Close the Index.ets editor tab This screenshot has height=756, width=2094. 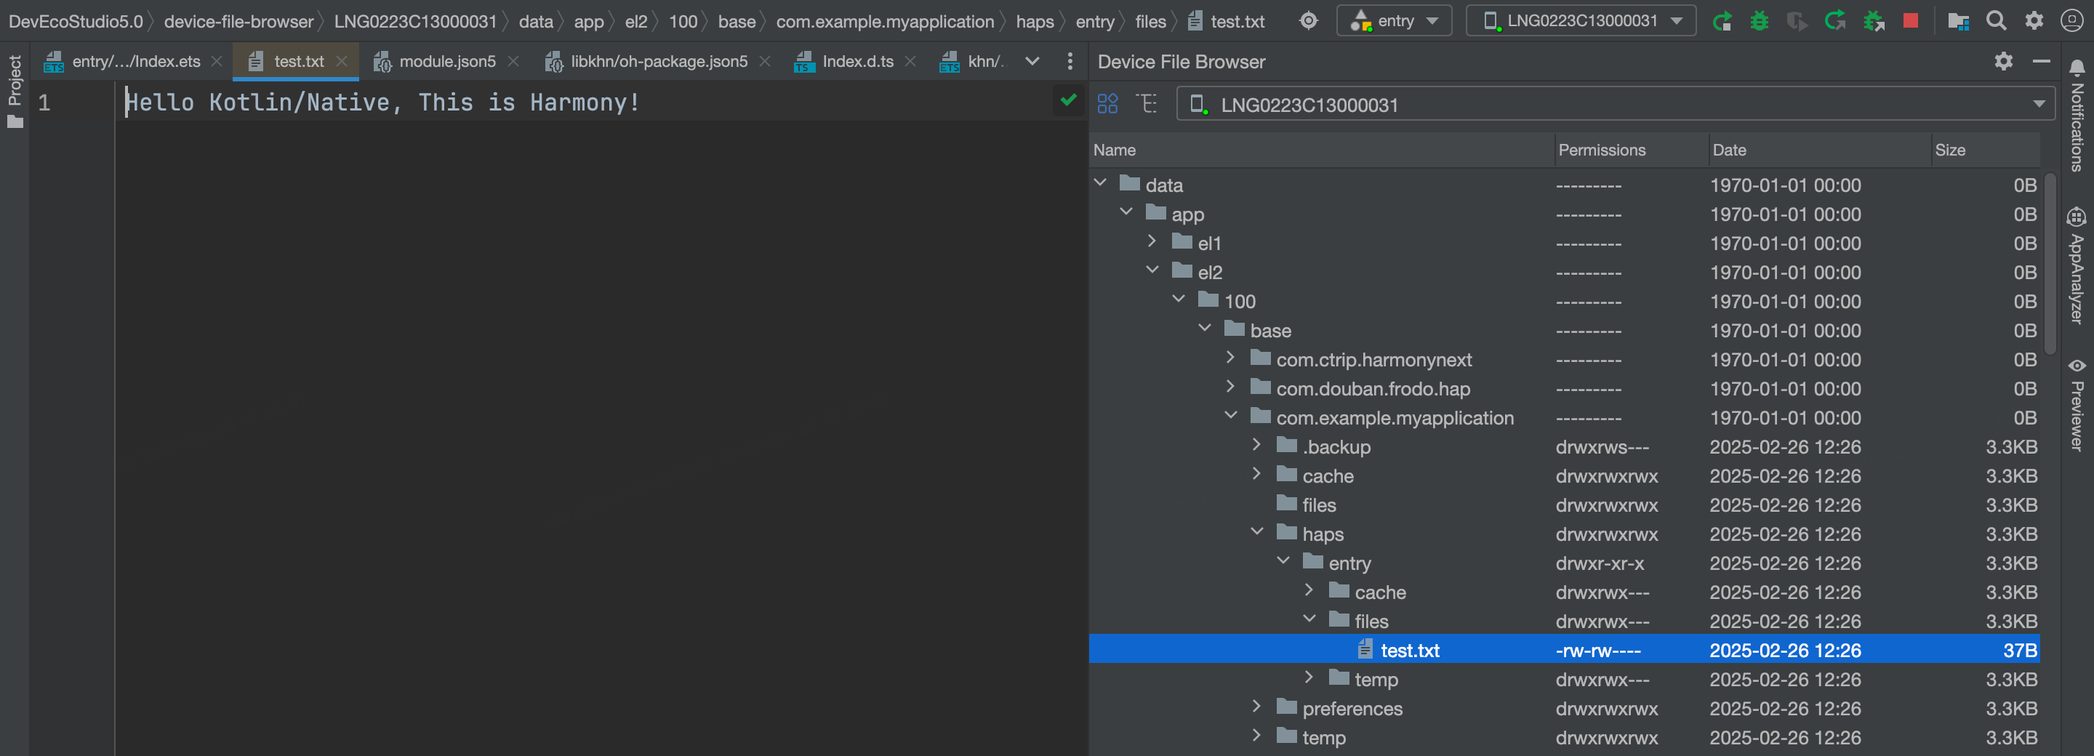tap(216, 61)
